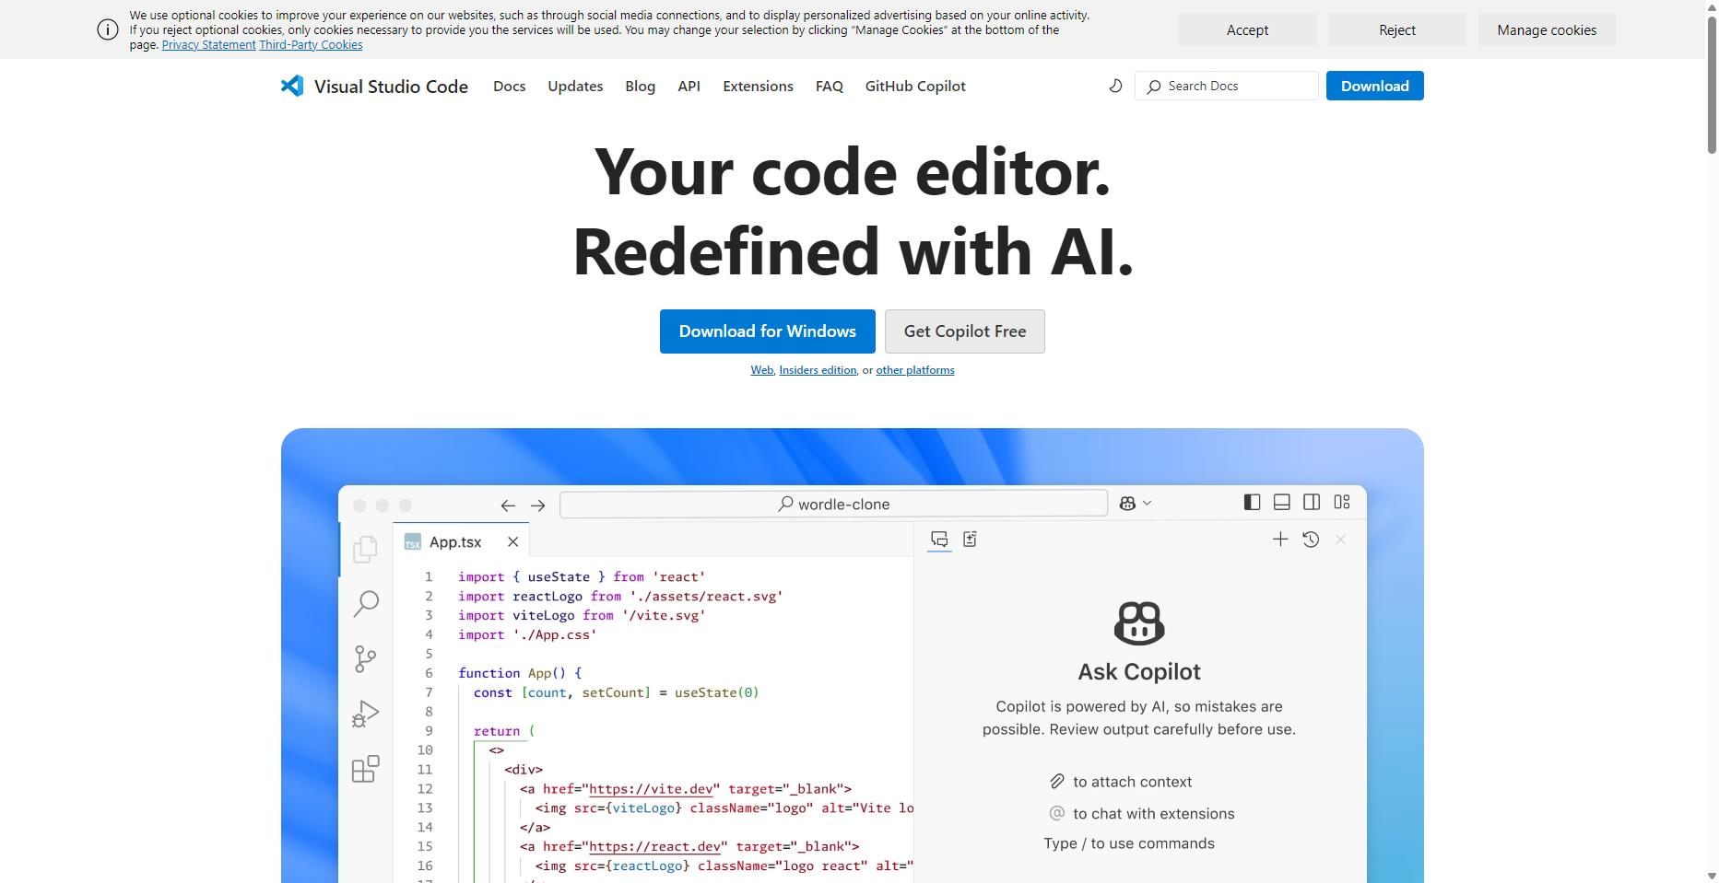Viewport: 1719px width, 883px height.
Task: Click the customize layout icon
Action: (x=1342, y=502)
